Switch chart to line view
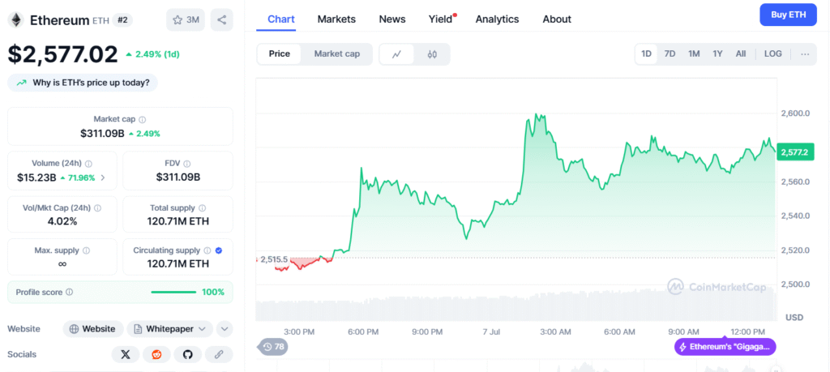The width and height of the screenshot is (830, 372). click(x=396, y=54)
